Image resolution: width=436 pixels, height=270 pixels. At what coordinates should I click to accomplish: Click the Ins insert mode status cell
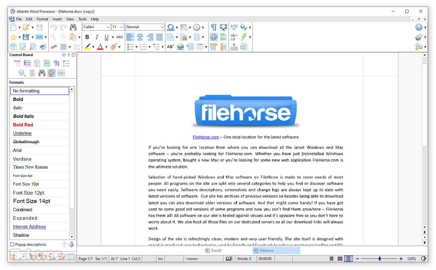(160, 258)
